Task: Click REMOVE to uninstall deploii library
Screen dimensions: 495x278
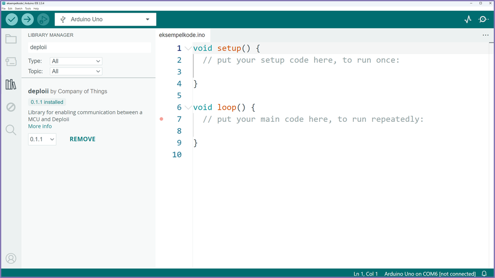Action: tap(82, 139)
